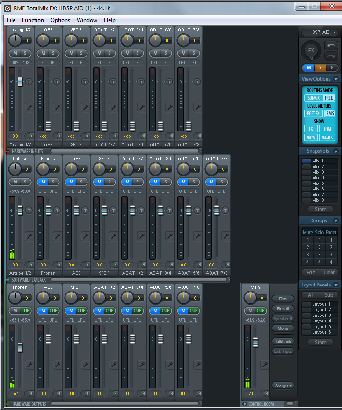Image resolution: width=342 pixels, height=410 pixels.
Task: Click the Control Room play triangle icon
Action: coord(245,404)
